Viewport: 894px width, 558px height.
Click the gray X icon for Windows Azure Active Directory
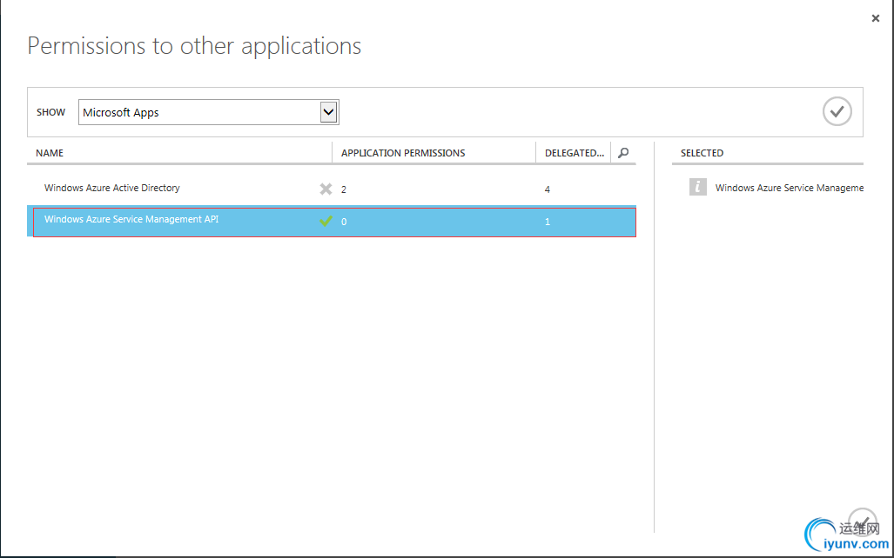[x=326, y=189]
